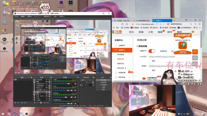
Task: Open gear settings of 桌面音频 channel
Action: click(75, 97)
